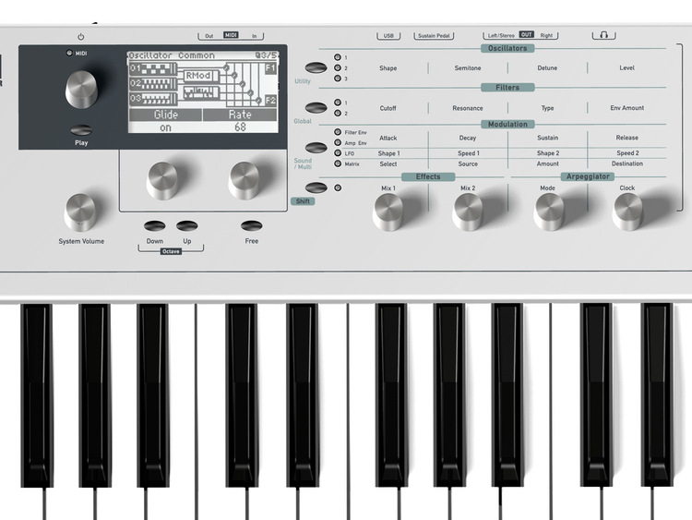The image size is (692, 520).
Task: Click the Utility label
Action: tap(303, 81)
